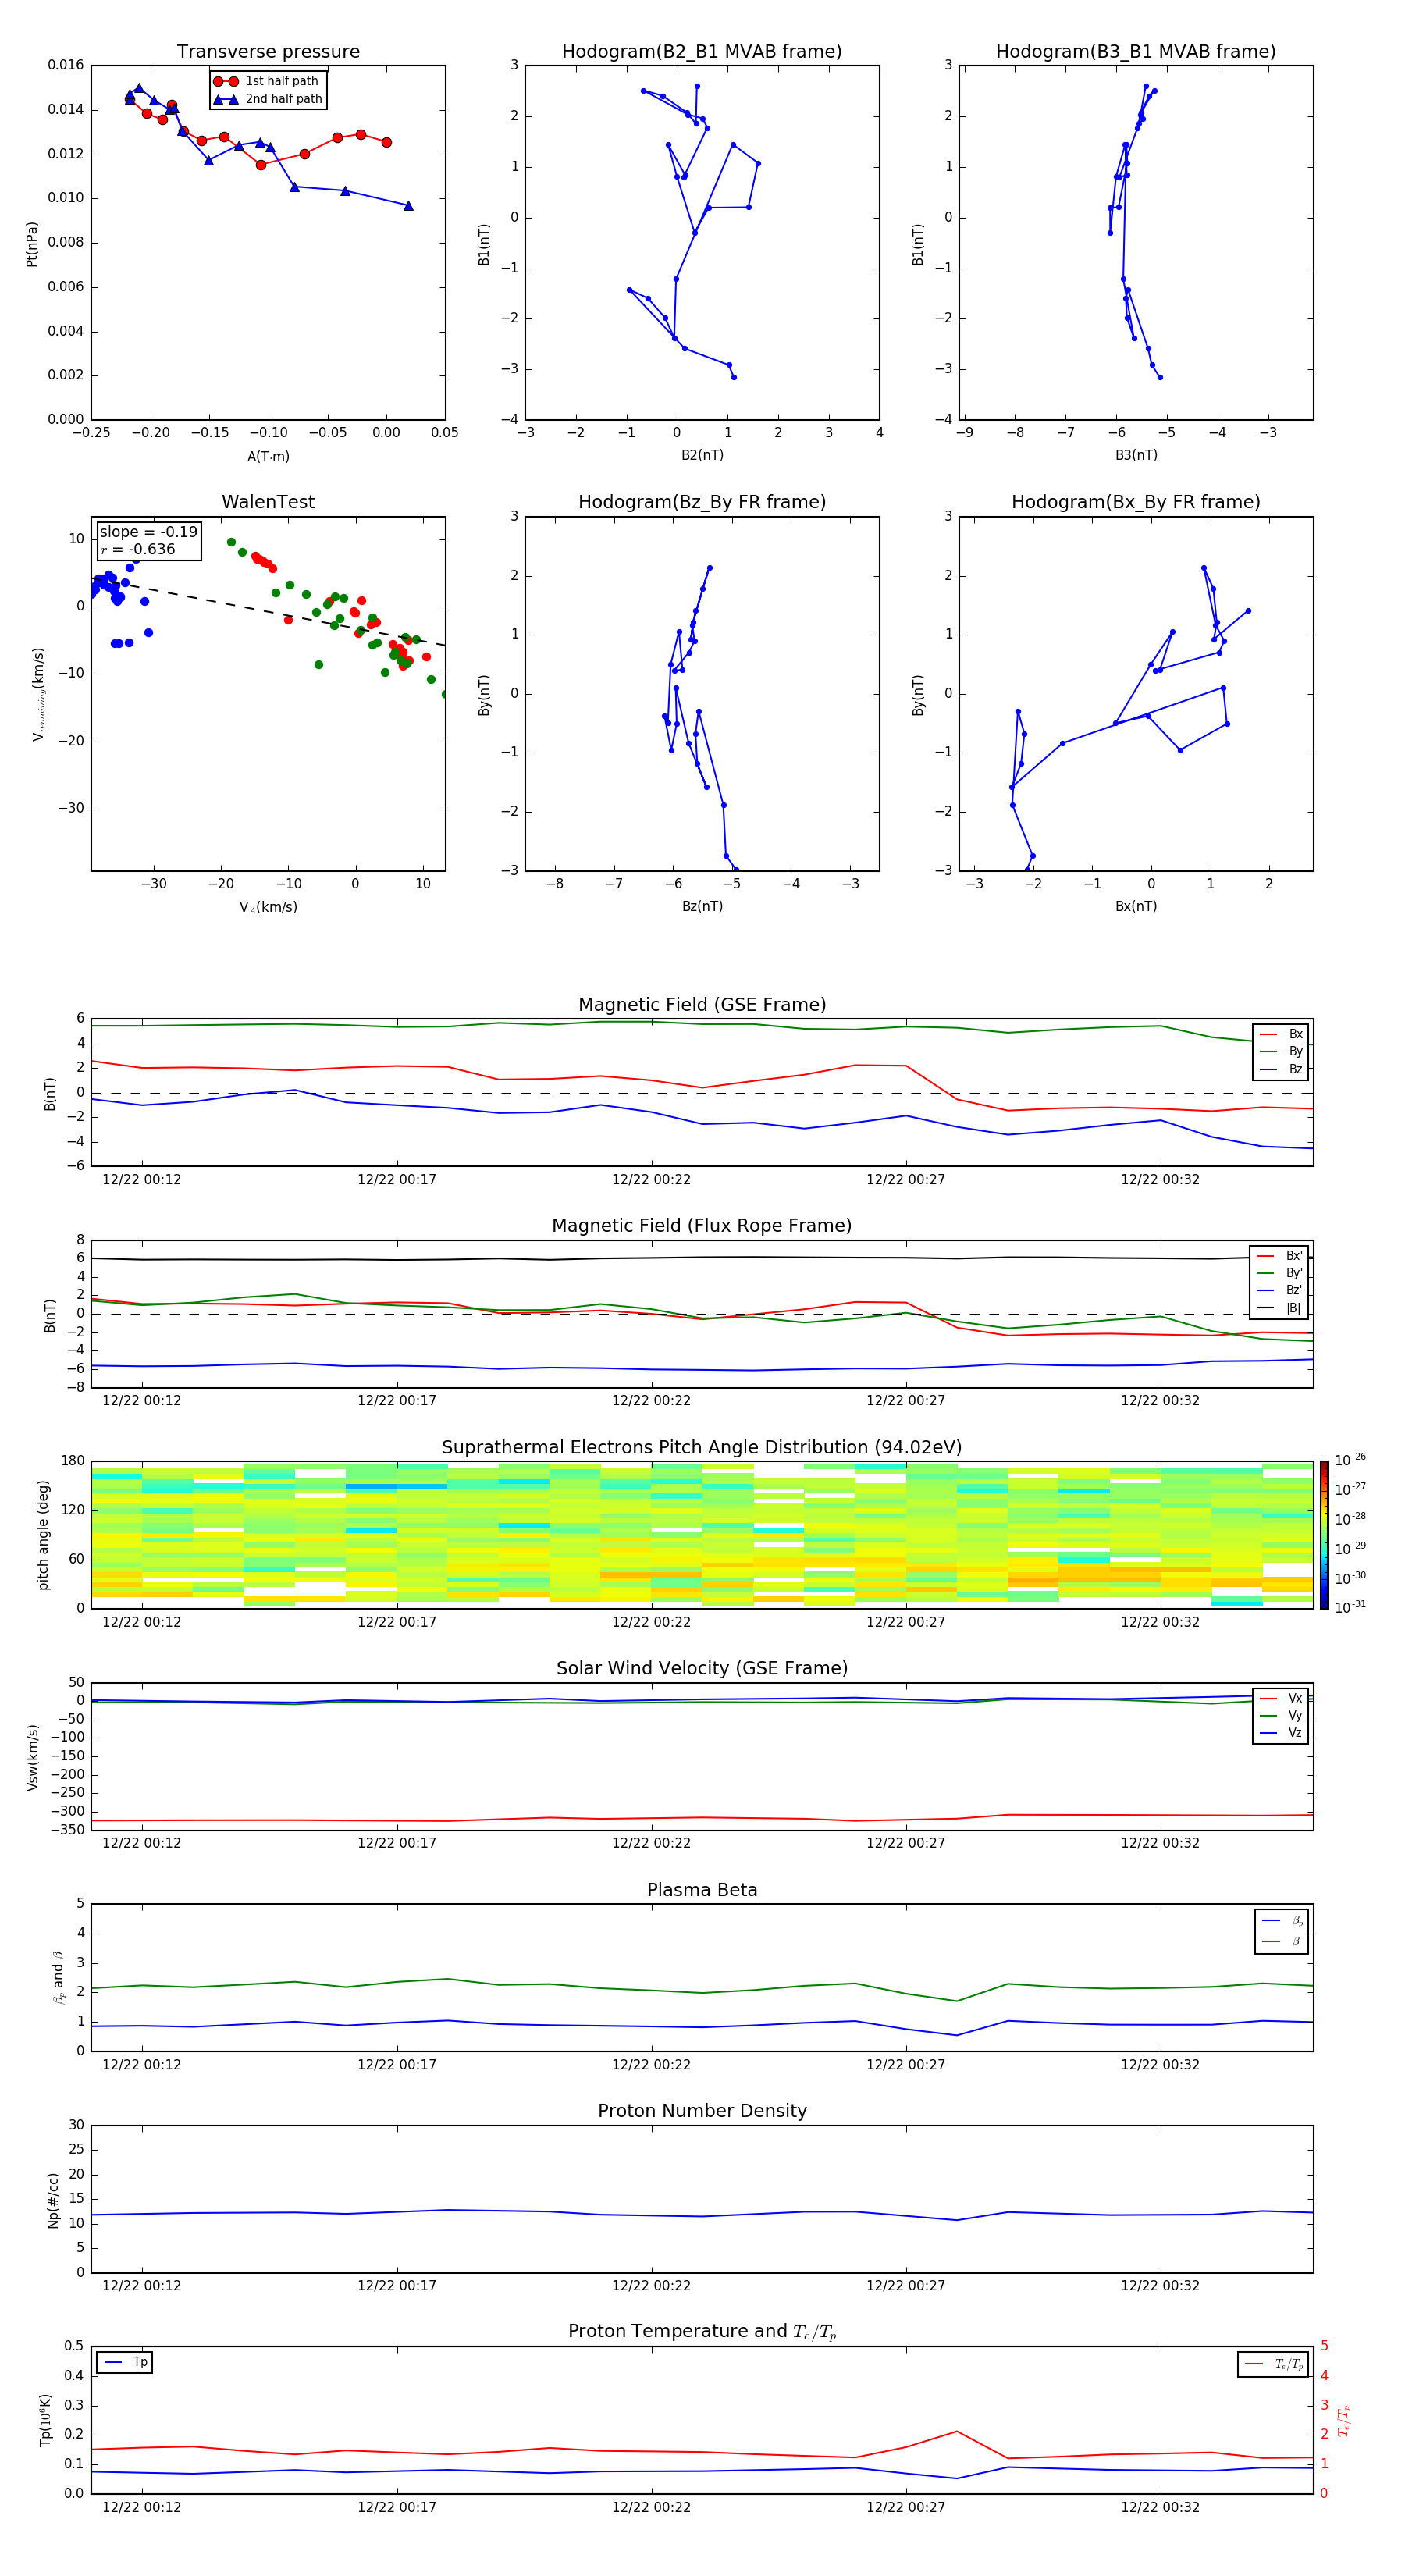Viewport: 1405px width, 2576px height.
Task: Select "Bz'" in the flux rope legend
Action: [x=1280, y=1290]
